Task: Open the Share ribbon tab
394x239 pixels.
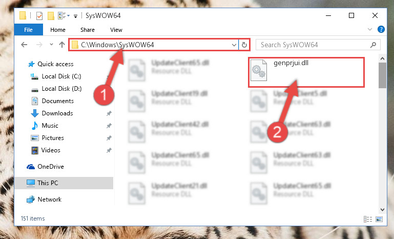Action: [88, 30]
